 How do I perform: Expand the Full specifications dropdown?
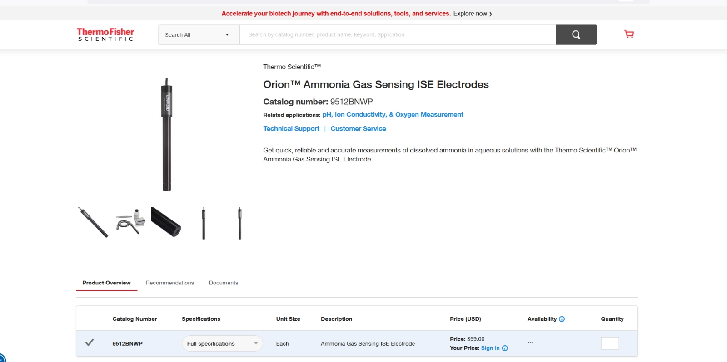click(x=222, y=343)
